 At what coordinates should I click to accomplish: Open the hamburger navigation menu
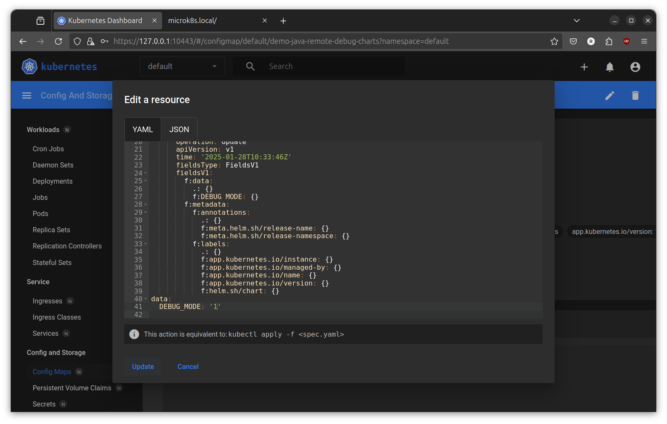point(27,95)
